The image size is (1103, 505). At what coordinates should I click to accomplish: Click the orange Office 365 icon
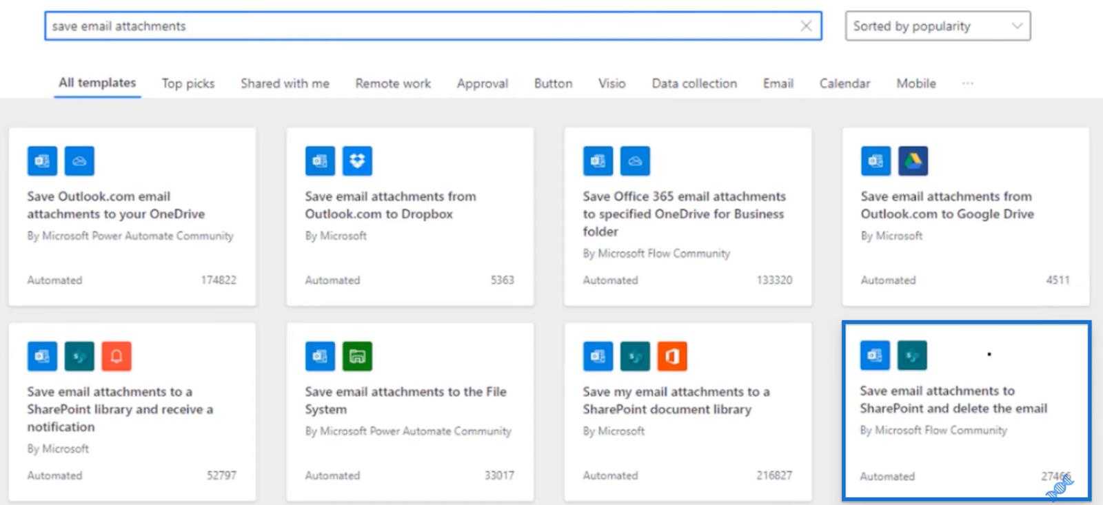(x=672, y=356)
